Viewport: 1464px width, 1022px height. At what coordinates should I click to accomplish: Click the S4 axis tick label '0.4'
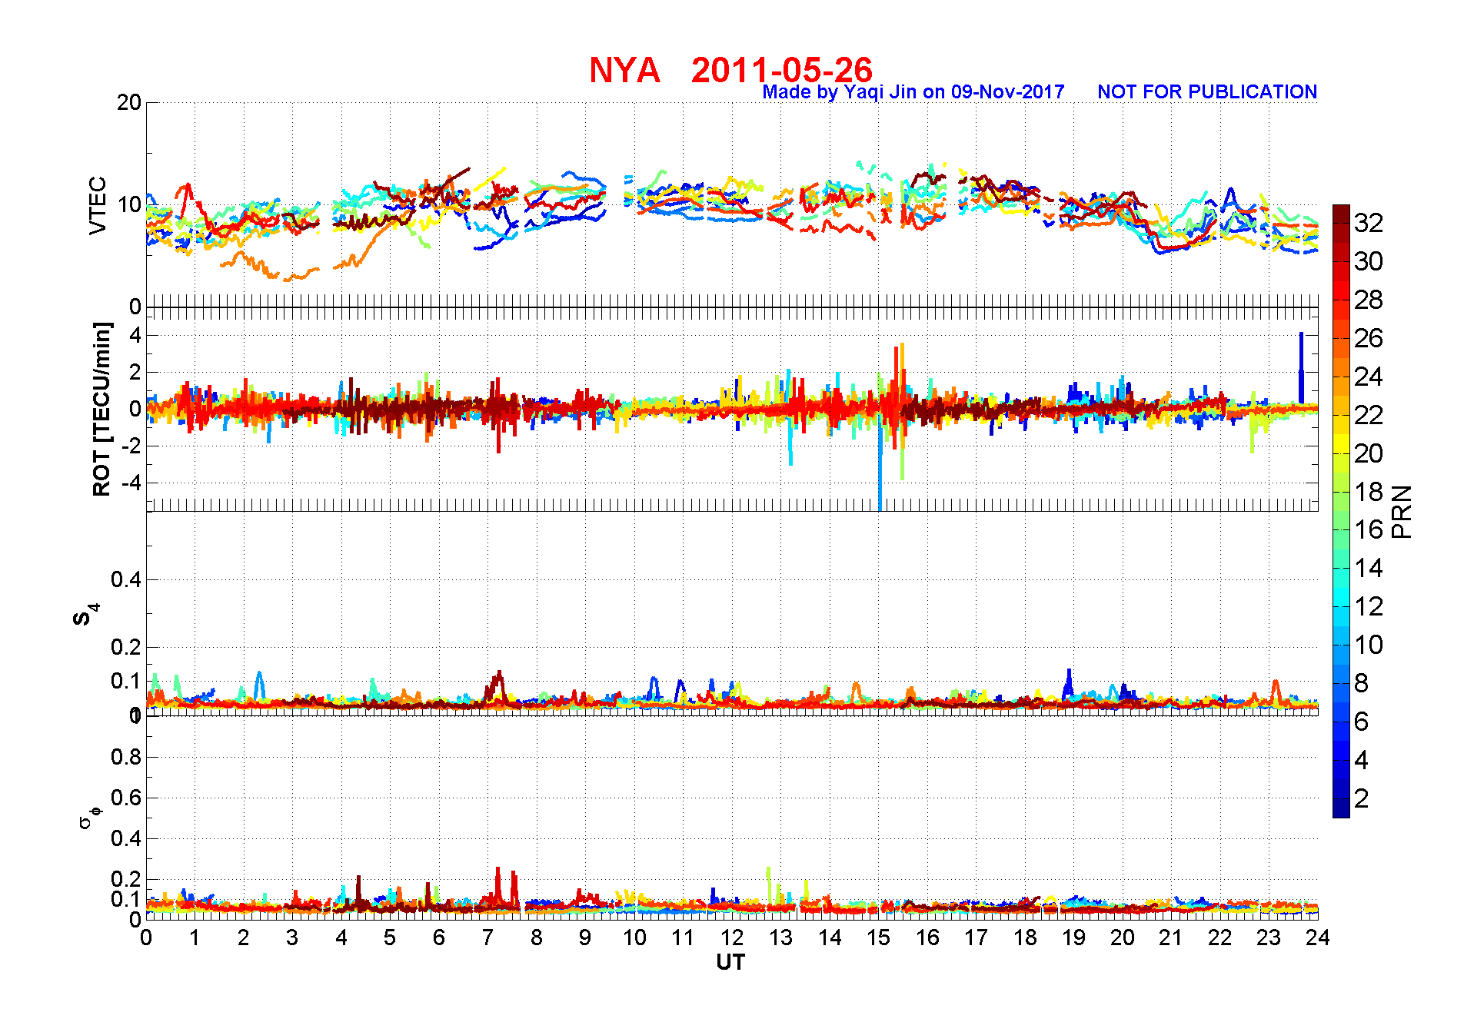click(126, 579)
